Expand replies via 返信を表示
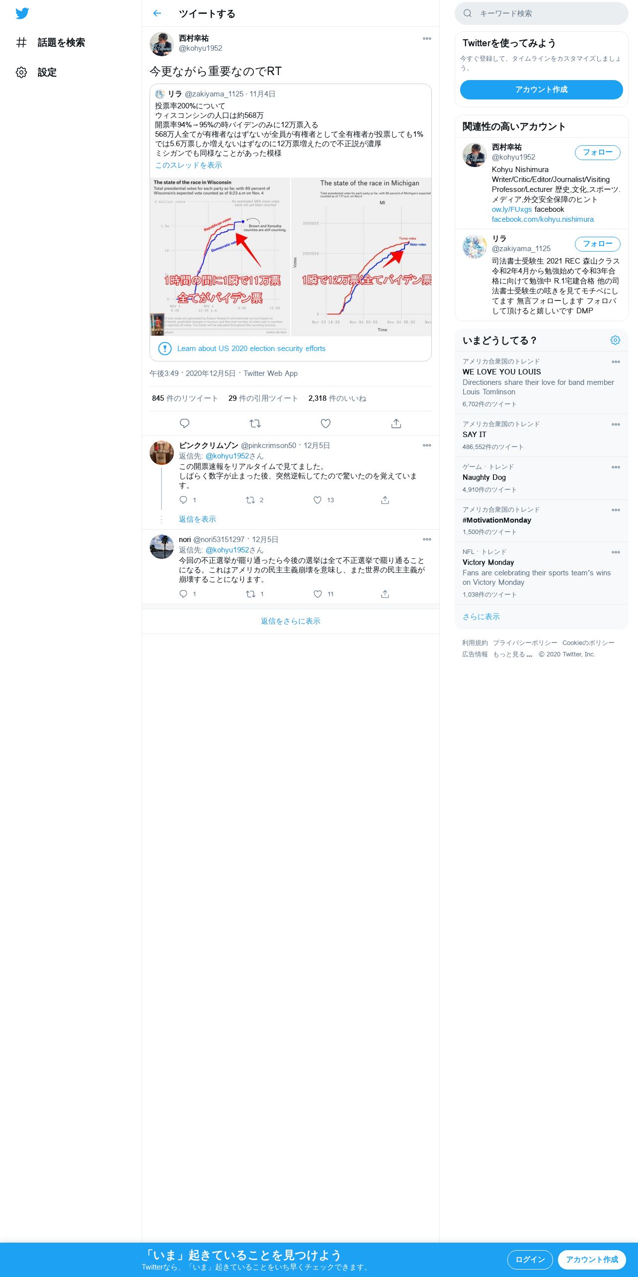The height and width of the screenshot is (1277, 638). coord(197,519)
